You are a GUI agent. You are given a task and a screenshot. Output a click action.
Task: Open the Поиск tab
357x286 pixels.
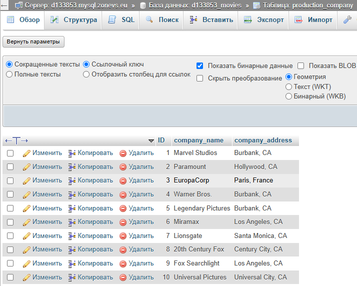pyautogui.click(x=162, y=20)
